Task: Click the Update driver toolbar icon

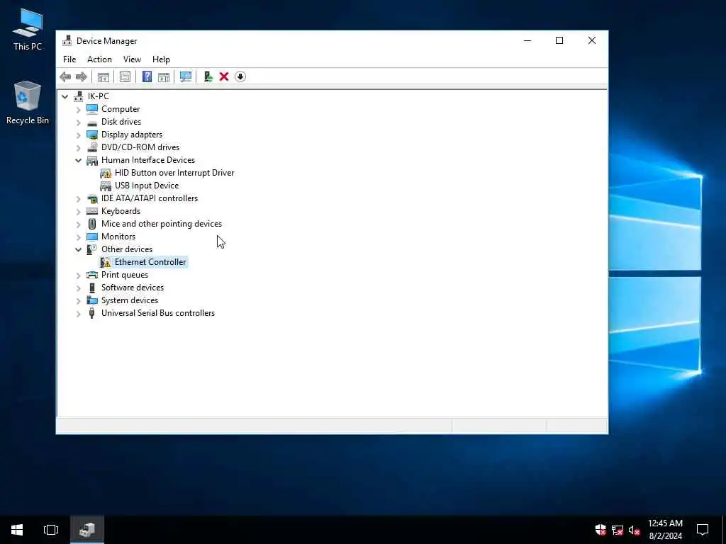Action: pyautogui.click(x=208, y=76)
